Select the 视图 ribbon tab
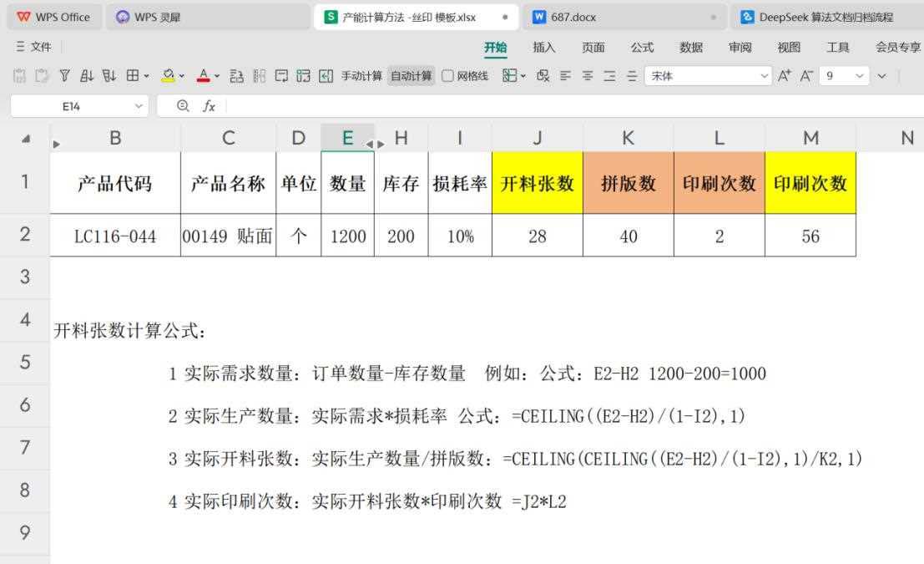924x564 pixels. click(x=789, y=47)
